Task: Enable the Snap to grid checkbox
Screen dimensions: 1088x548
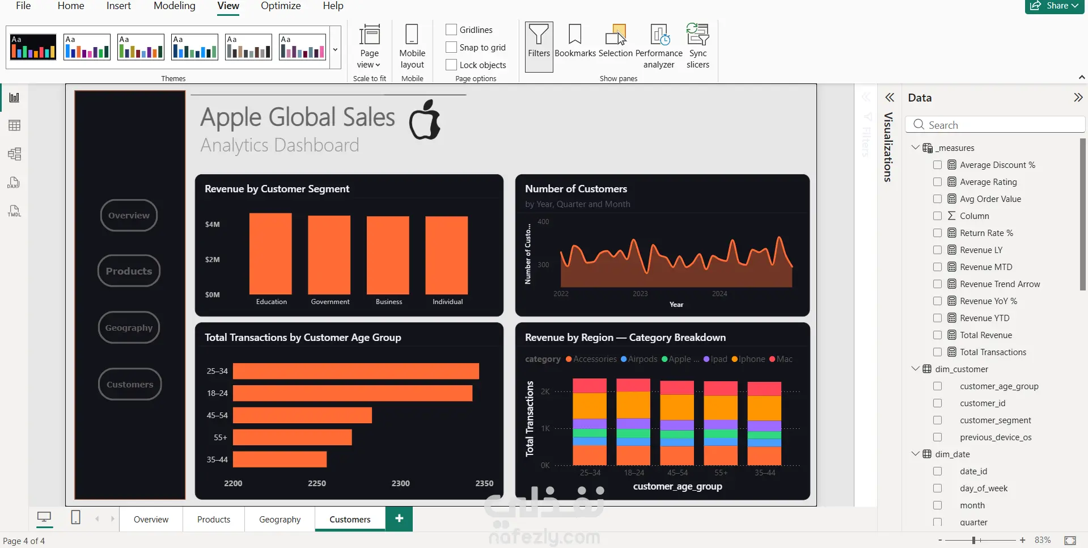Action: tap(451, 47)
